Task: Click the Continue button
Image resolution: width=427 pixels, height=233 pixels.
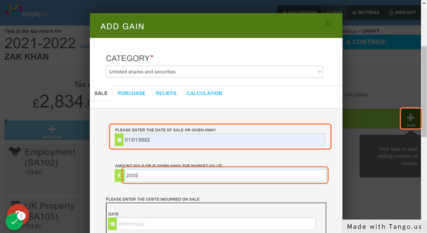Action: click(381, 42)
